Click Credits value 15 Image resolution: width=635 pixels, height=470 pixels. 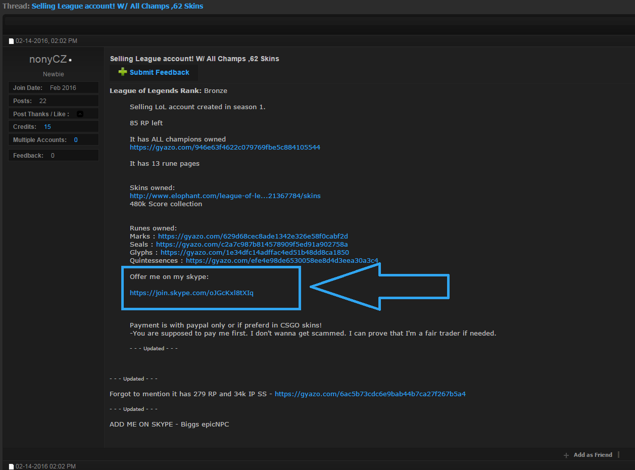[47, 127]
